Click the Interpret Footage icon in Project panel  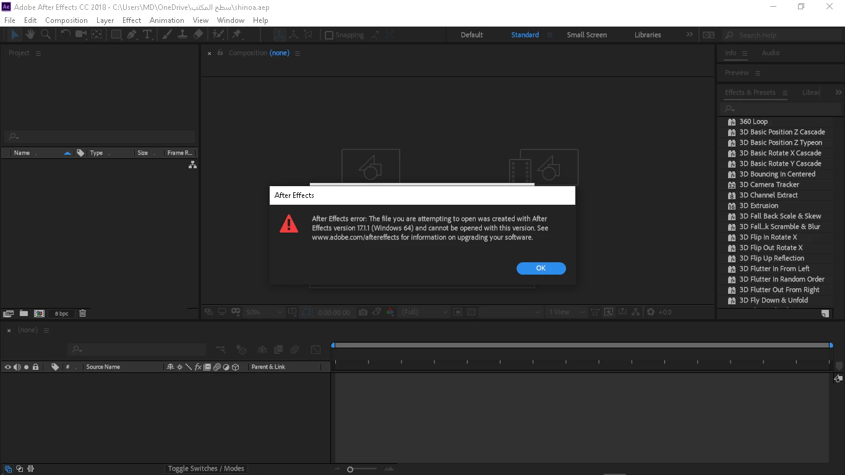9,314
